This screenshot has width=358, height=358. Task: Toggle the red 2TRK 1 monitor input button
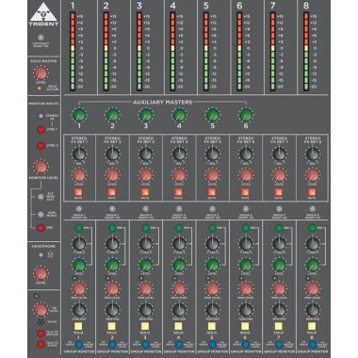[41, 129]
